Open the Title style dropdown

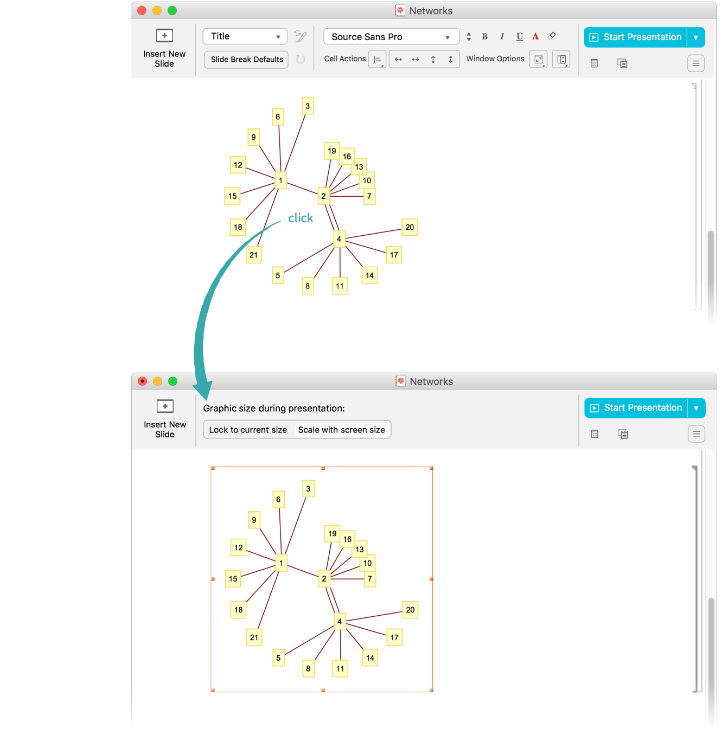245,36
